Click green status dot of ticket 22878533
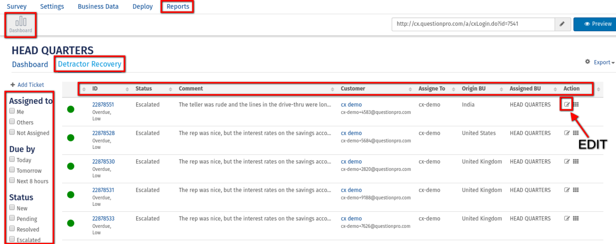 coord(71,223)
